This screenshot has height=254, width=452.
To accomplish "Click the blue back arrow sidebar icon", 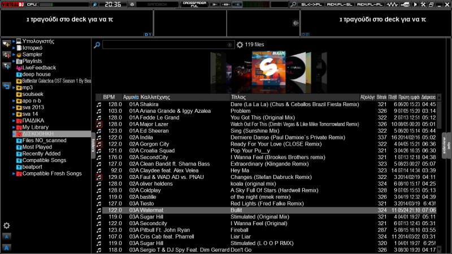I will pos(6,86).
